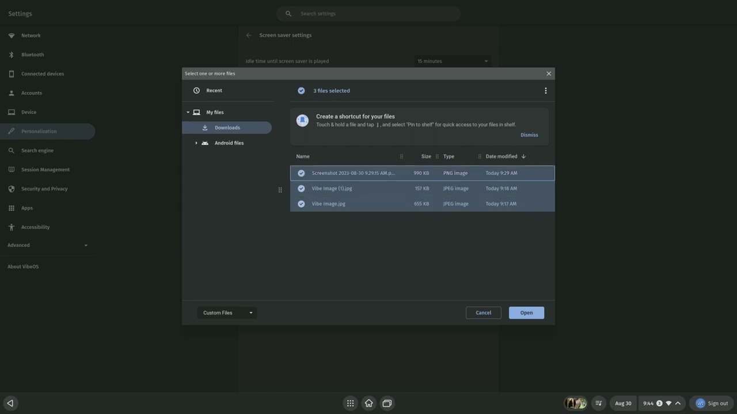Click the overview windows icon in shelf
This screenshot has height=414, width=737.
tap(387, 403)
